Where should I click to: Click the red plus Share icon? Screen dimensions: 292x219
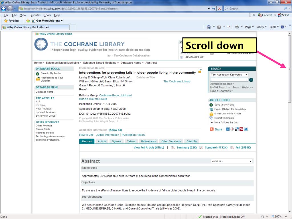tap(212, 129)
